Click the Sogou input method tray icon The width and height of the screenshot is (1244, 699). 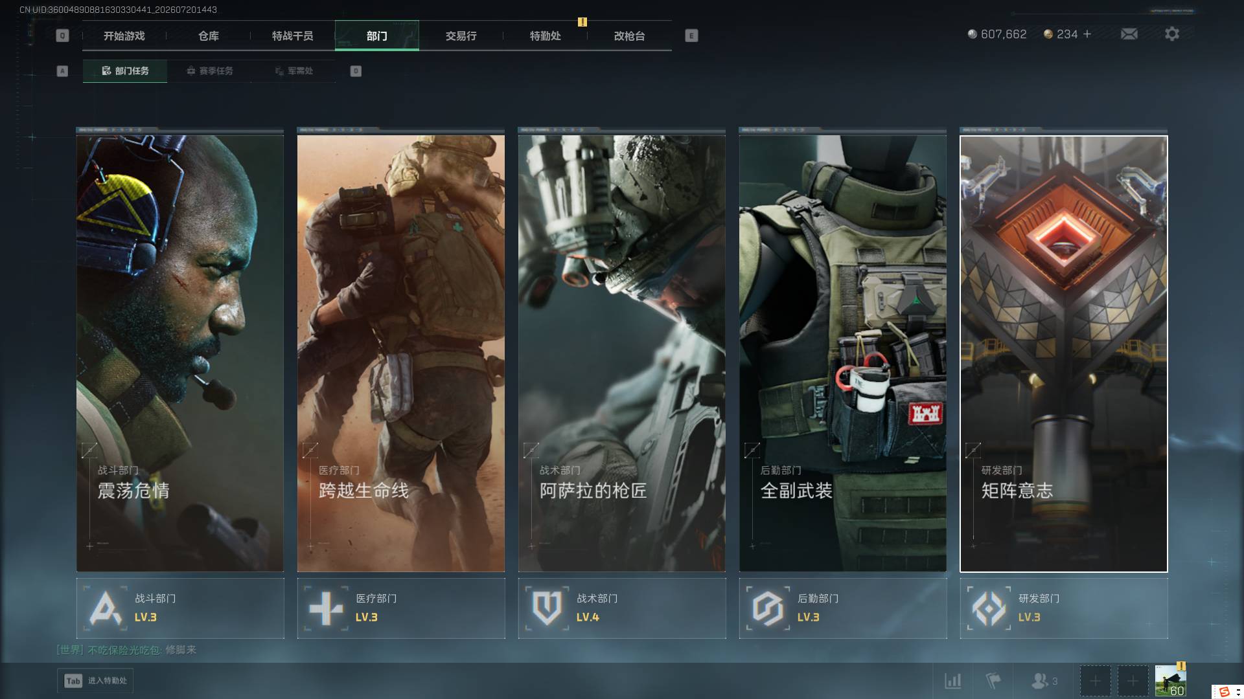coord(1224,692)
